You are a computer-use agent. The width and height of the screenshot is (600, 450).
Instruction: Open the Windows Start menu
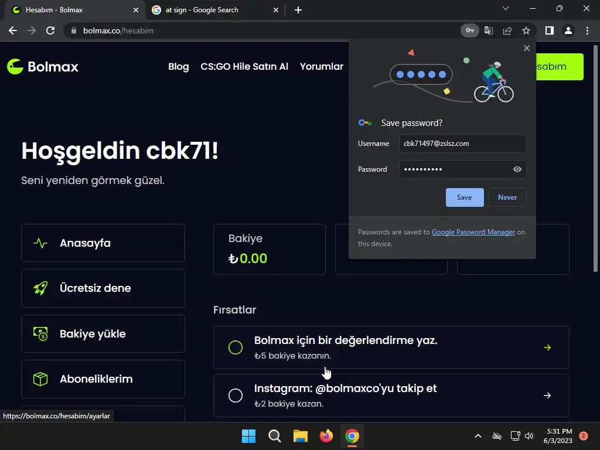point(248,436)
